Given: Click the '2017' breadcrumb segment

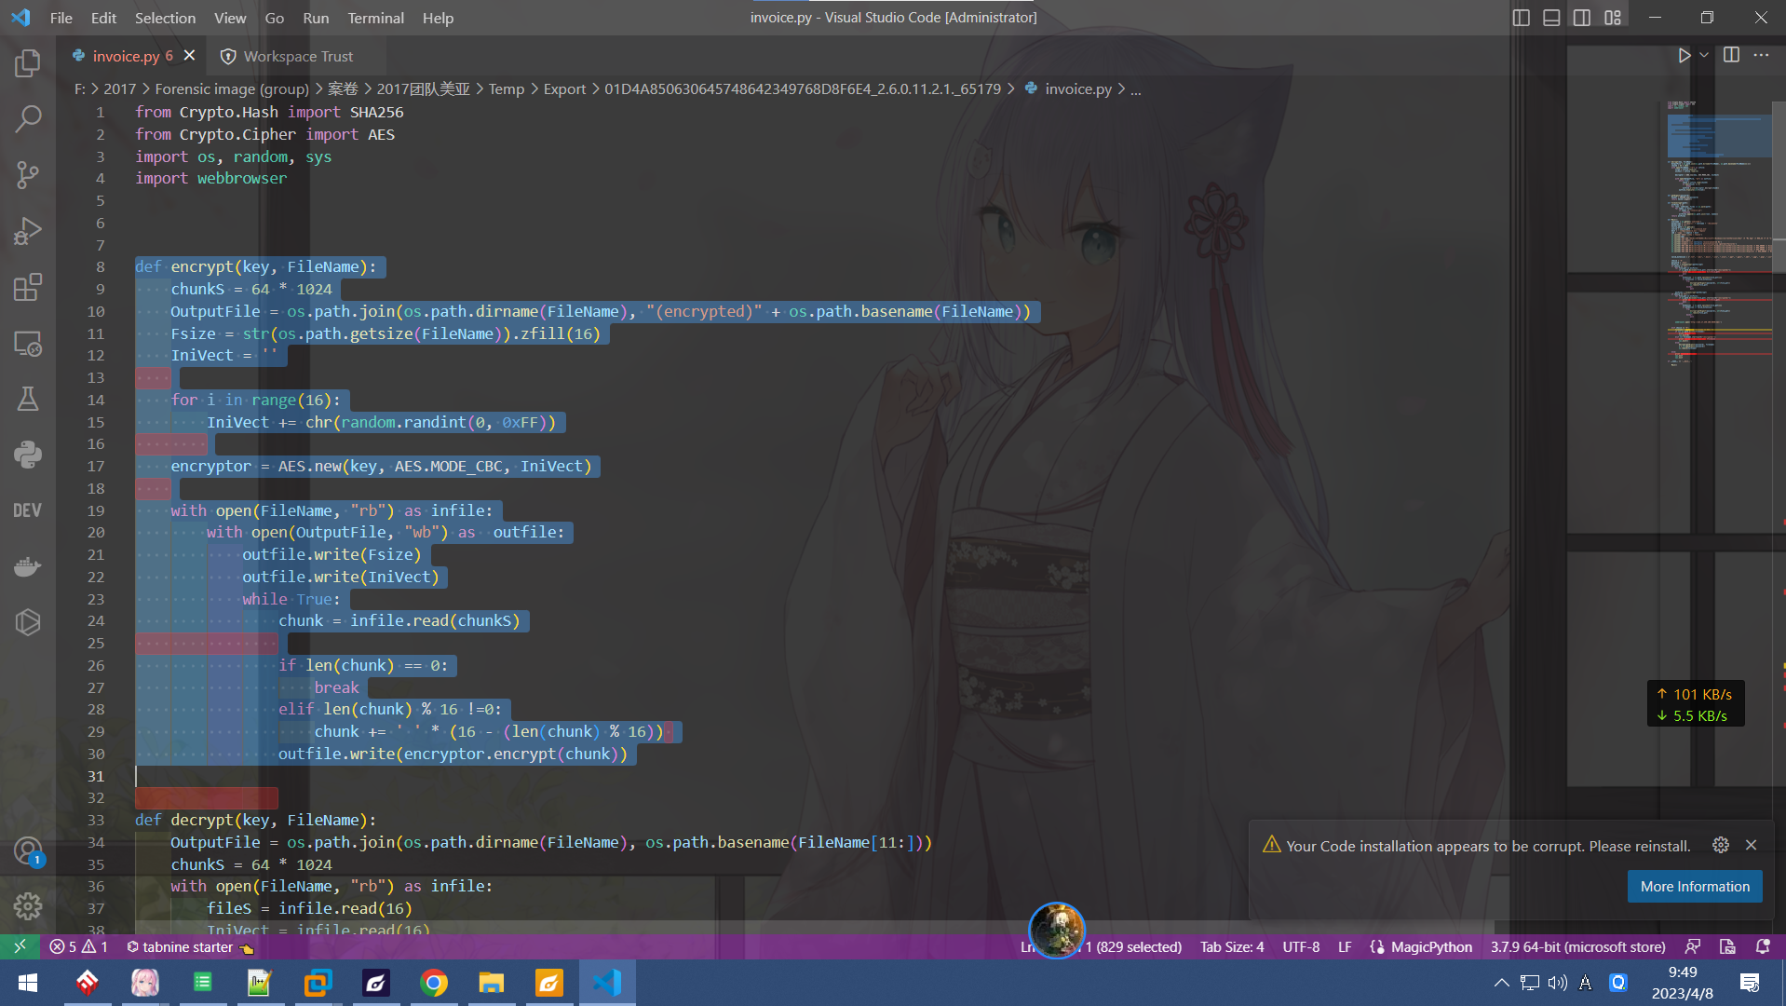Looking at the screenshot, I should click(x=119, y=88).
